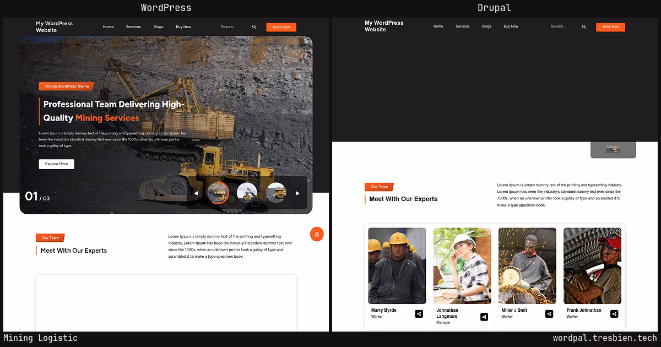Select the third slider thumbnail circle
Screen dimensions: 661x347
(277, 193)
